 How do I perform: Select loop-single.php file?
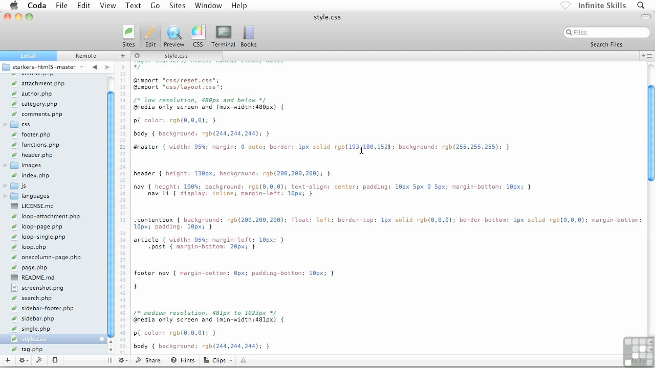pos(43,237)
